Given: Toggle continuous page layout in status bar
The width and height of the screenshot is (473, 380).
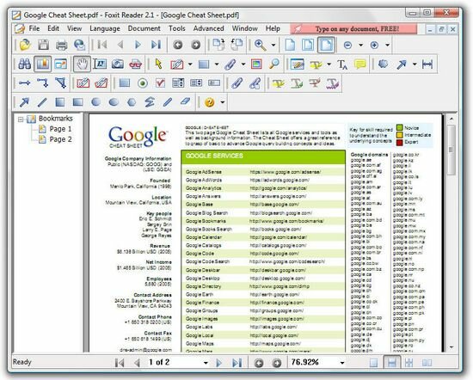Looking at the screenshot, I should [391, 362].
